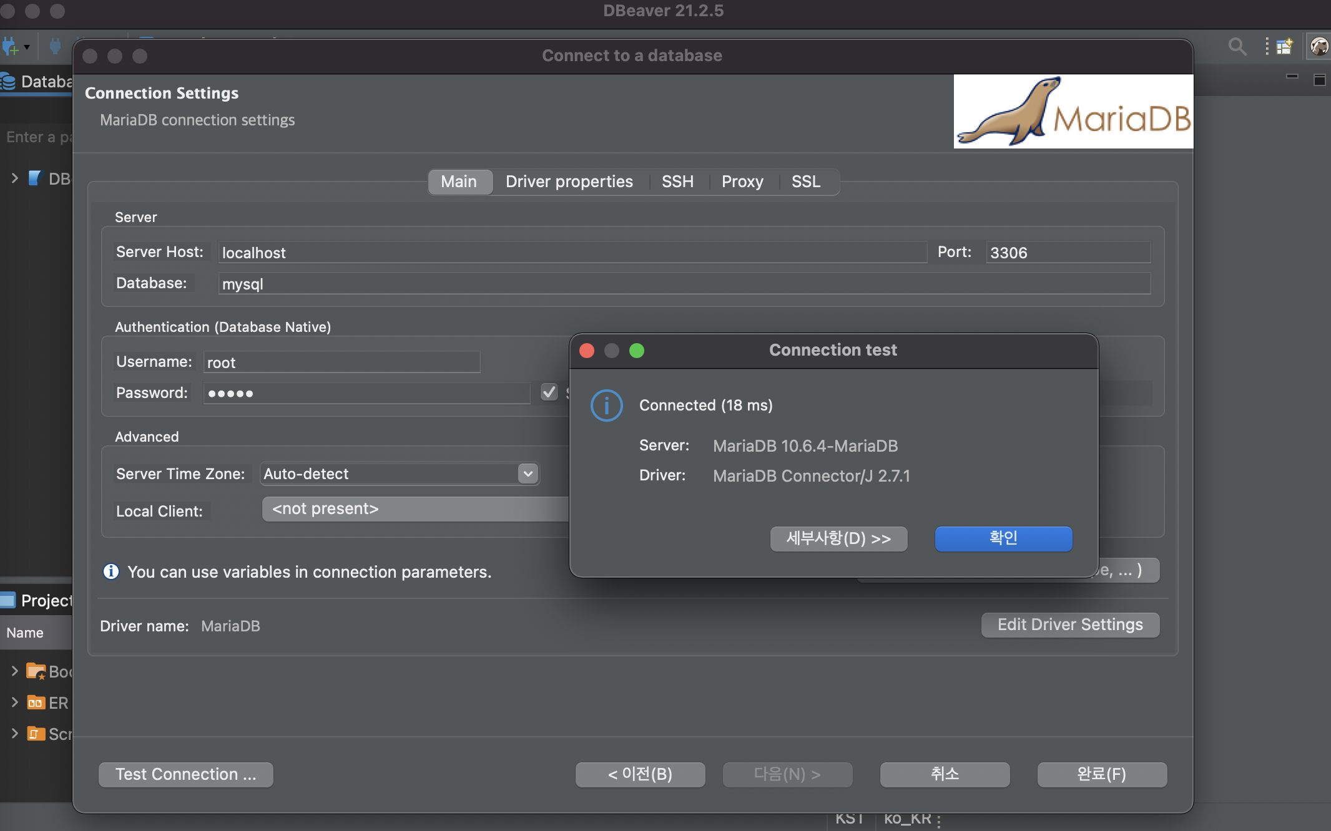Maximize the editor area panel

[x=1319, y=79]
